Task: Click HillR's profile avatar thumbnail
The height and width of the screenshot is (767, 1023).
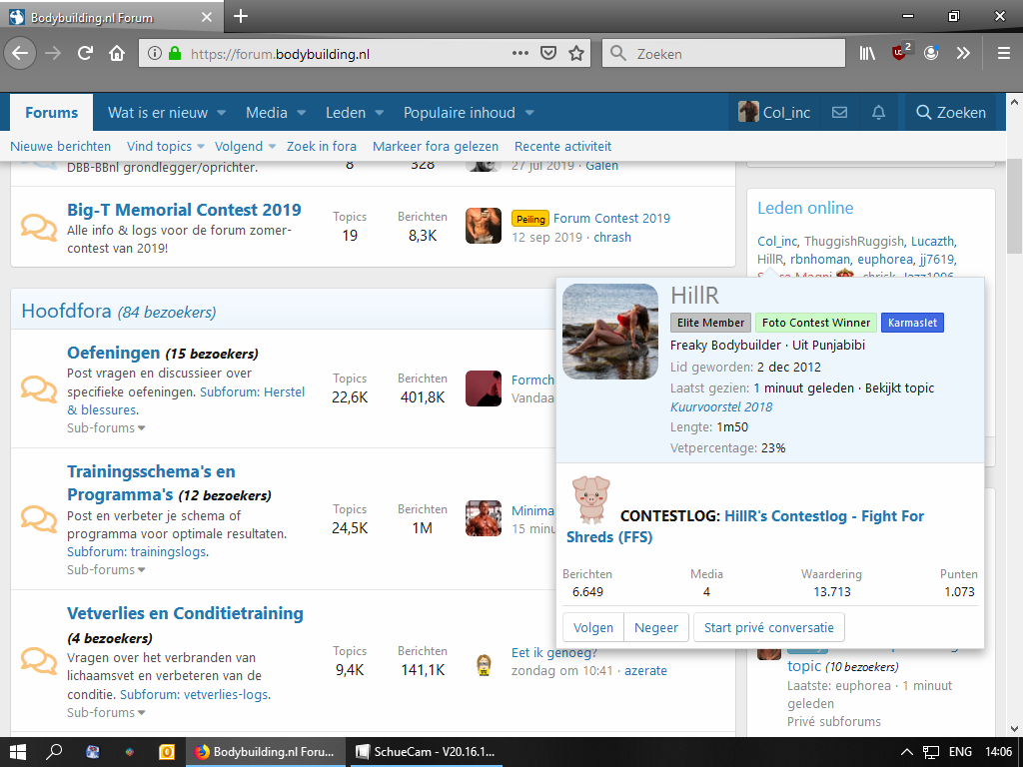Action: (610, 332)
